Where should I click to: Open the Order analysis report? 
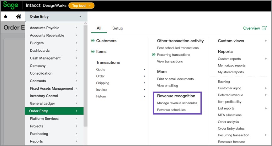pyautogui.click(x=228, y=122)
